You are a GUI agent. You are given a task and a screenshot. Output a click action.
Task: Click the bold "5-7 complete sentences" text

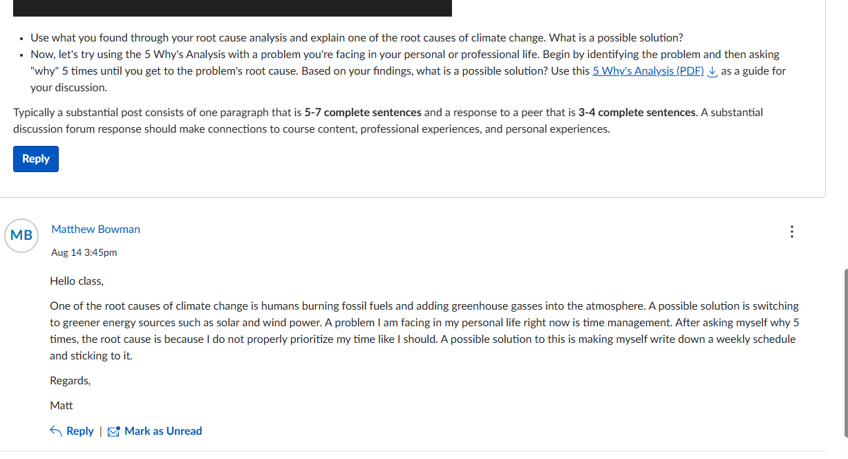click(x=363, y=112)
